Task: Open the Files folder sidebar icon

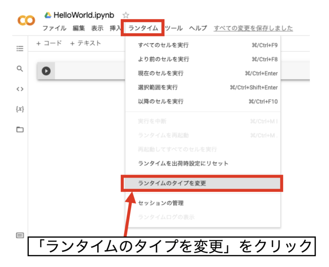Action: click(x=20, y=129)
